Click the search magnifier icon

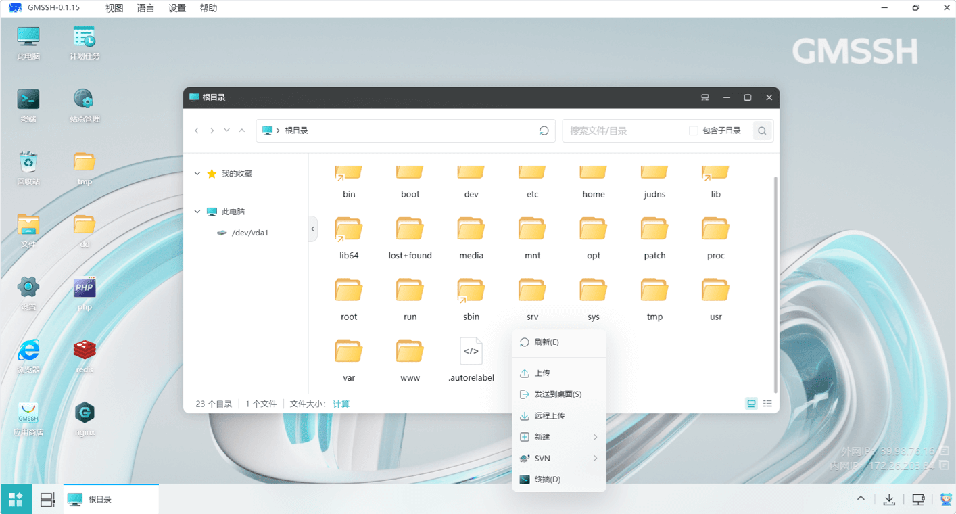tap(762, 131)
